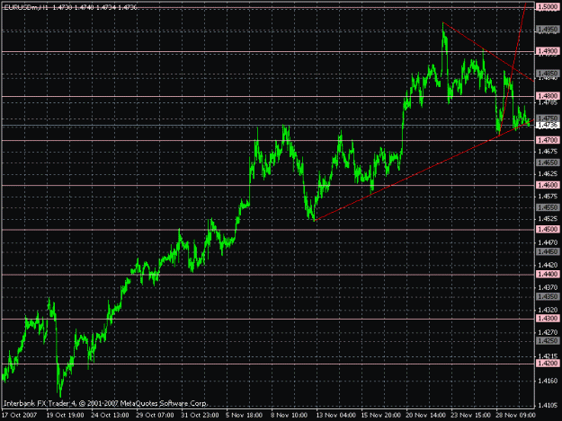
Task: Click the 29 Oct 07:00 time label
Action: tap(155, 416)
